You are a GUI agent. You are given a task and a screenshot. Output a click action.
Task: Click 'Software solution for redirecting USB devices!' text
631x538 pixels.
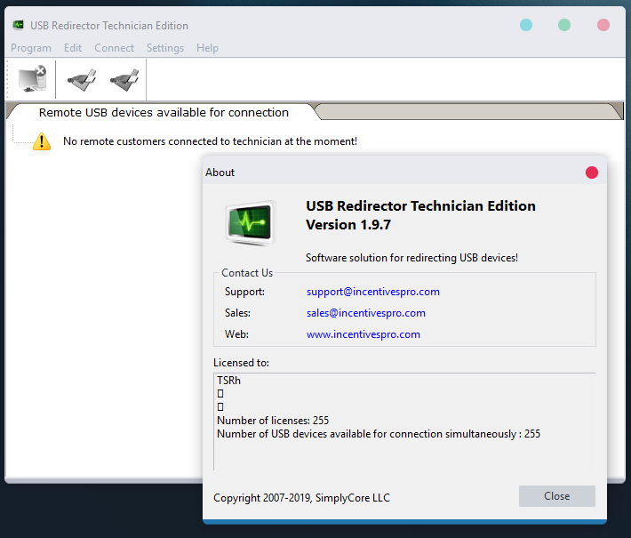click(x=411, y=258)
